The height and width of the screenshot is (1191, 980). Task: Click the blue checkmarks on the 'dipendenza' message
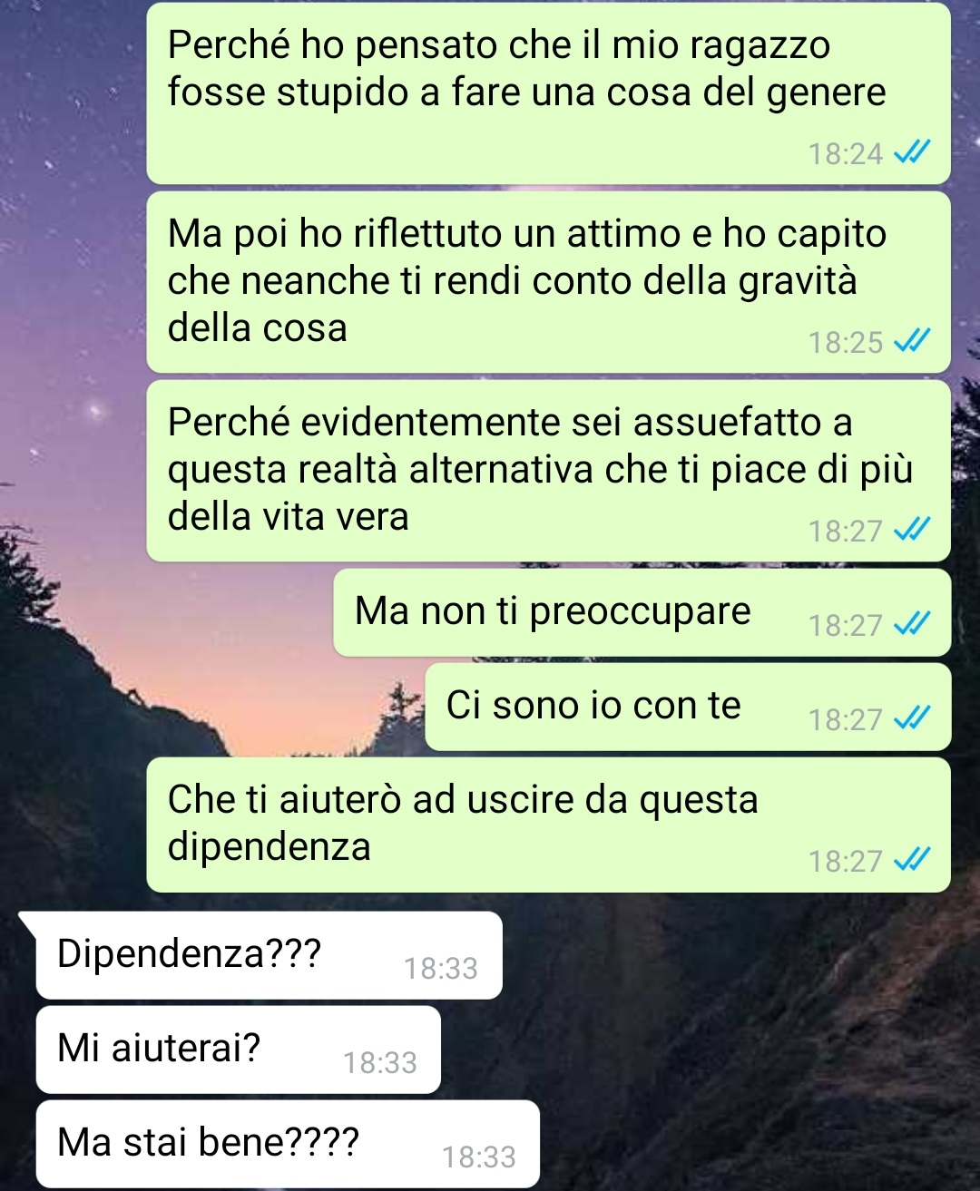(912, 861)
